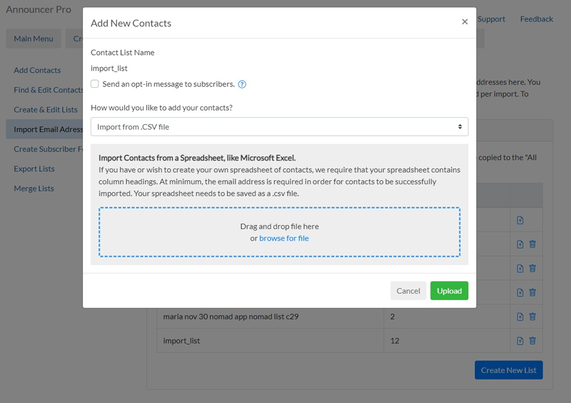Click the help icon beside opt-in message

(x=242, y=84)
